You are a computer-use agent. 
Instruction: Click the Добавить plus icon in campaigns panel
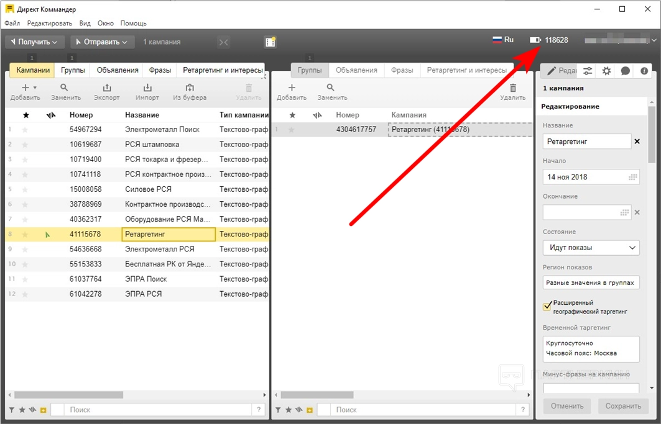click(25, 88)
